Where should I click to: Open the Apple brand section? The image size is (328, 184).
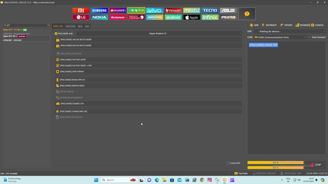click(x=192, y=17)
